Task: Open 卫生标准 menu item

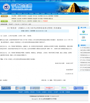Action: tap(37, 14)
